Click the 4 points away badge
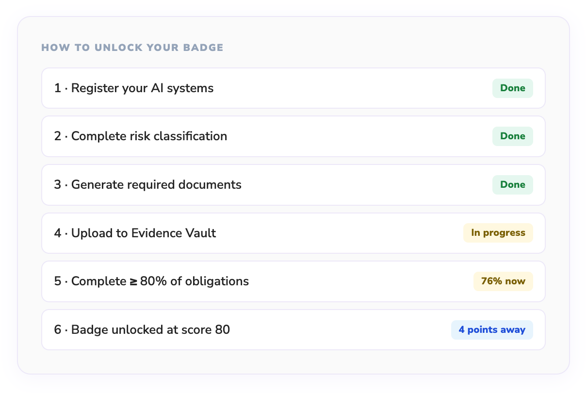The width and height of the screenshot is (587, 393). [x=491, y=330]
